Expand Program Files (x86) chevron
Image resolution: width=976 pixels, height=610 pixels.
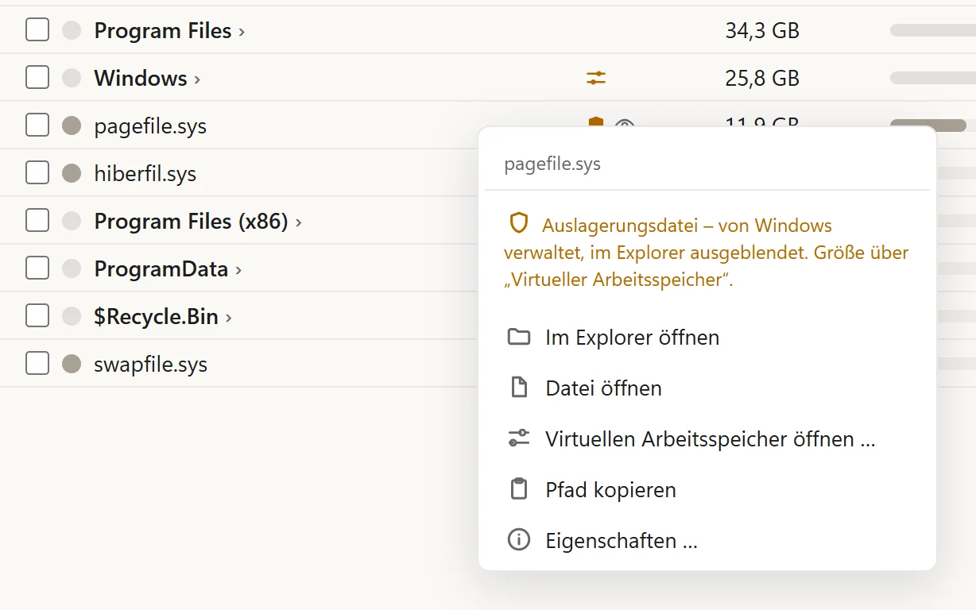point(298,222)
